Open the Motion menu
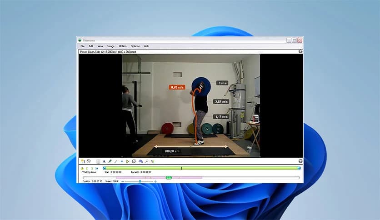This screenshot has height=220, width=380. (122, 46)
